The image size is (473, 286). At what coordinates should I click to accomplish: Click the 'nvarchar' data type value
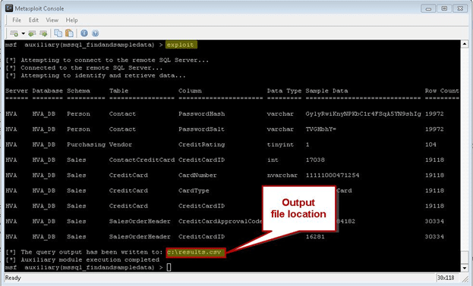[282, 176]
